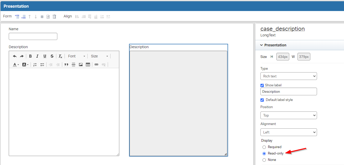Click the Bold formatting button
This screenshot has height=165, width=344.
[30, 56]
